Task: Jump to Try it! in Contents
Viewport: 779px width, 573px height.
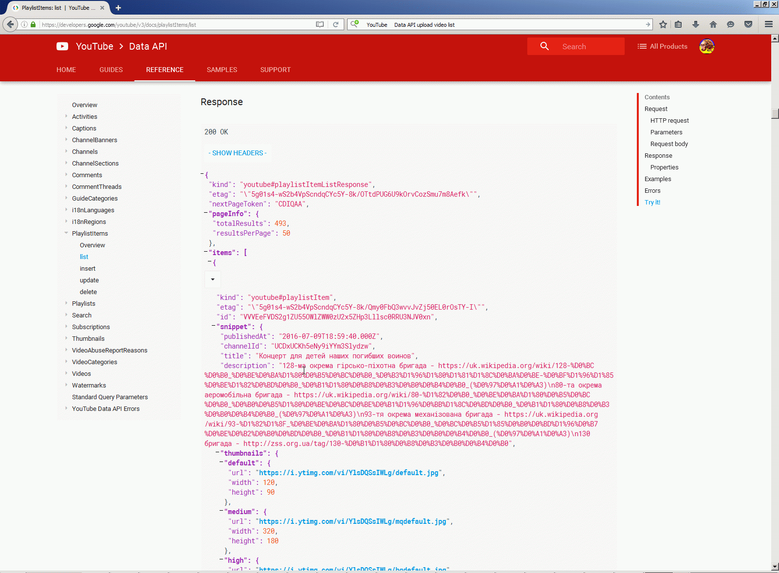Action: (x=652, y=203)
